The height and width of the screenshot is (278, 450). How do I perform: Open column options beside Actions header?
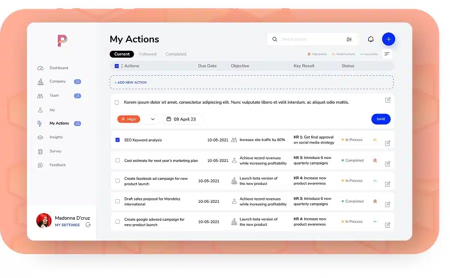coord(122,66)
